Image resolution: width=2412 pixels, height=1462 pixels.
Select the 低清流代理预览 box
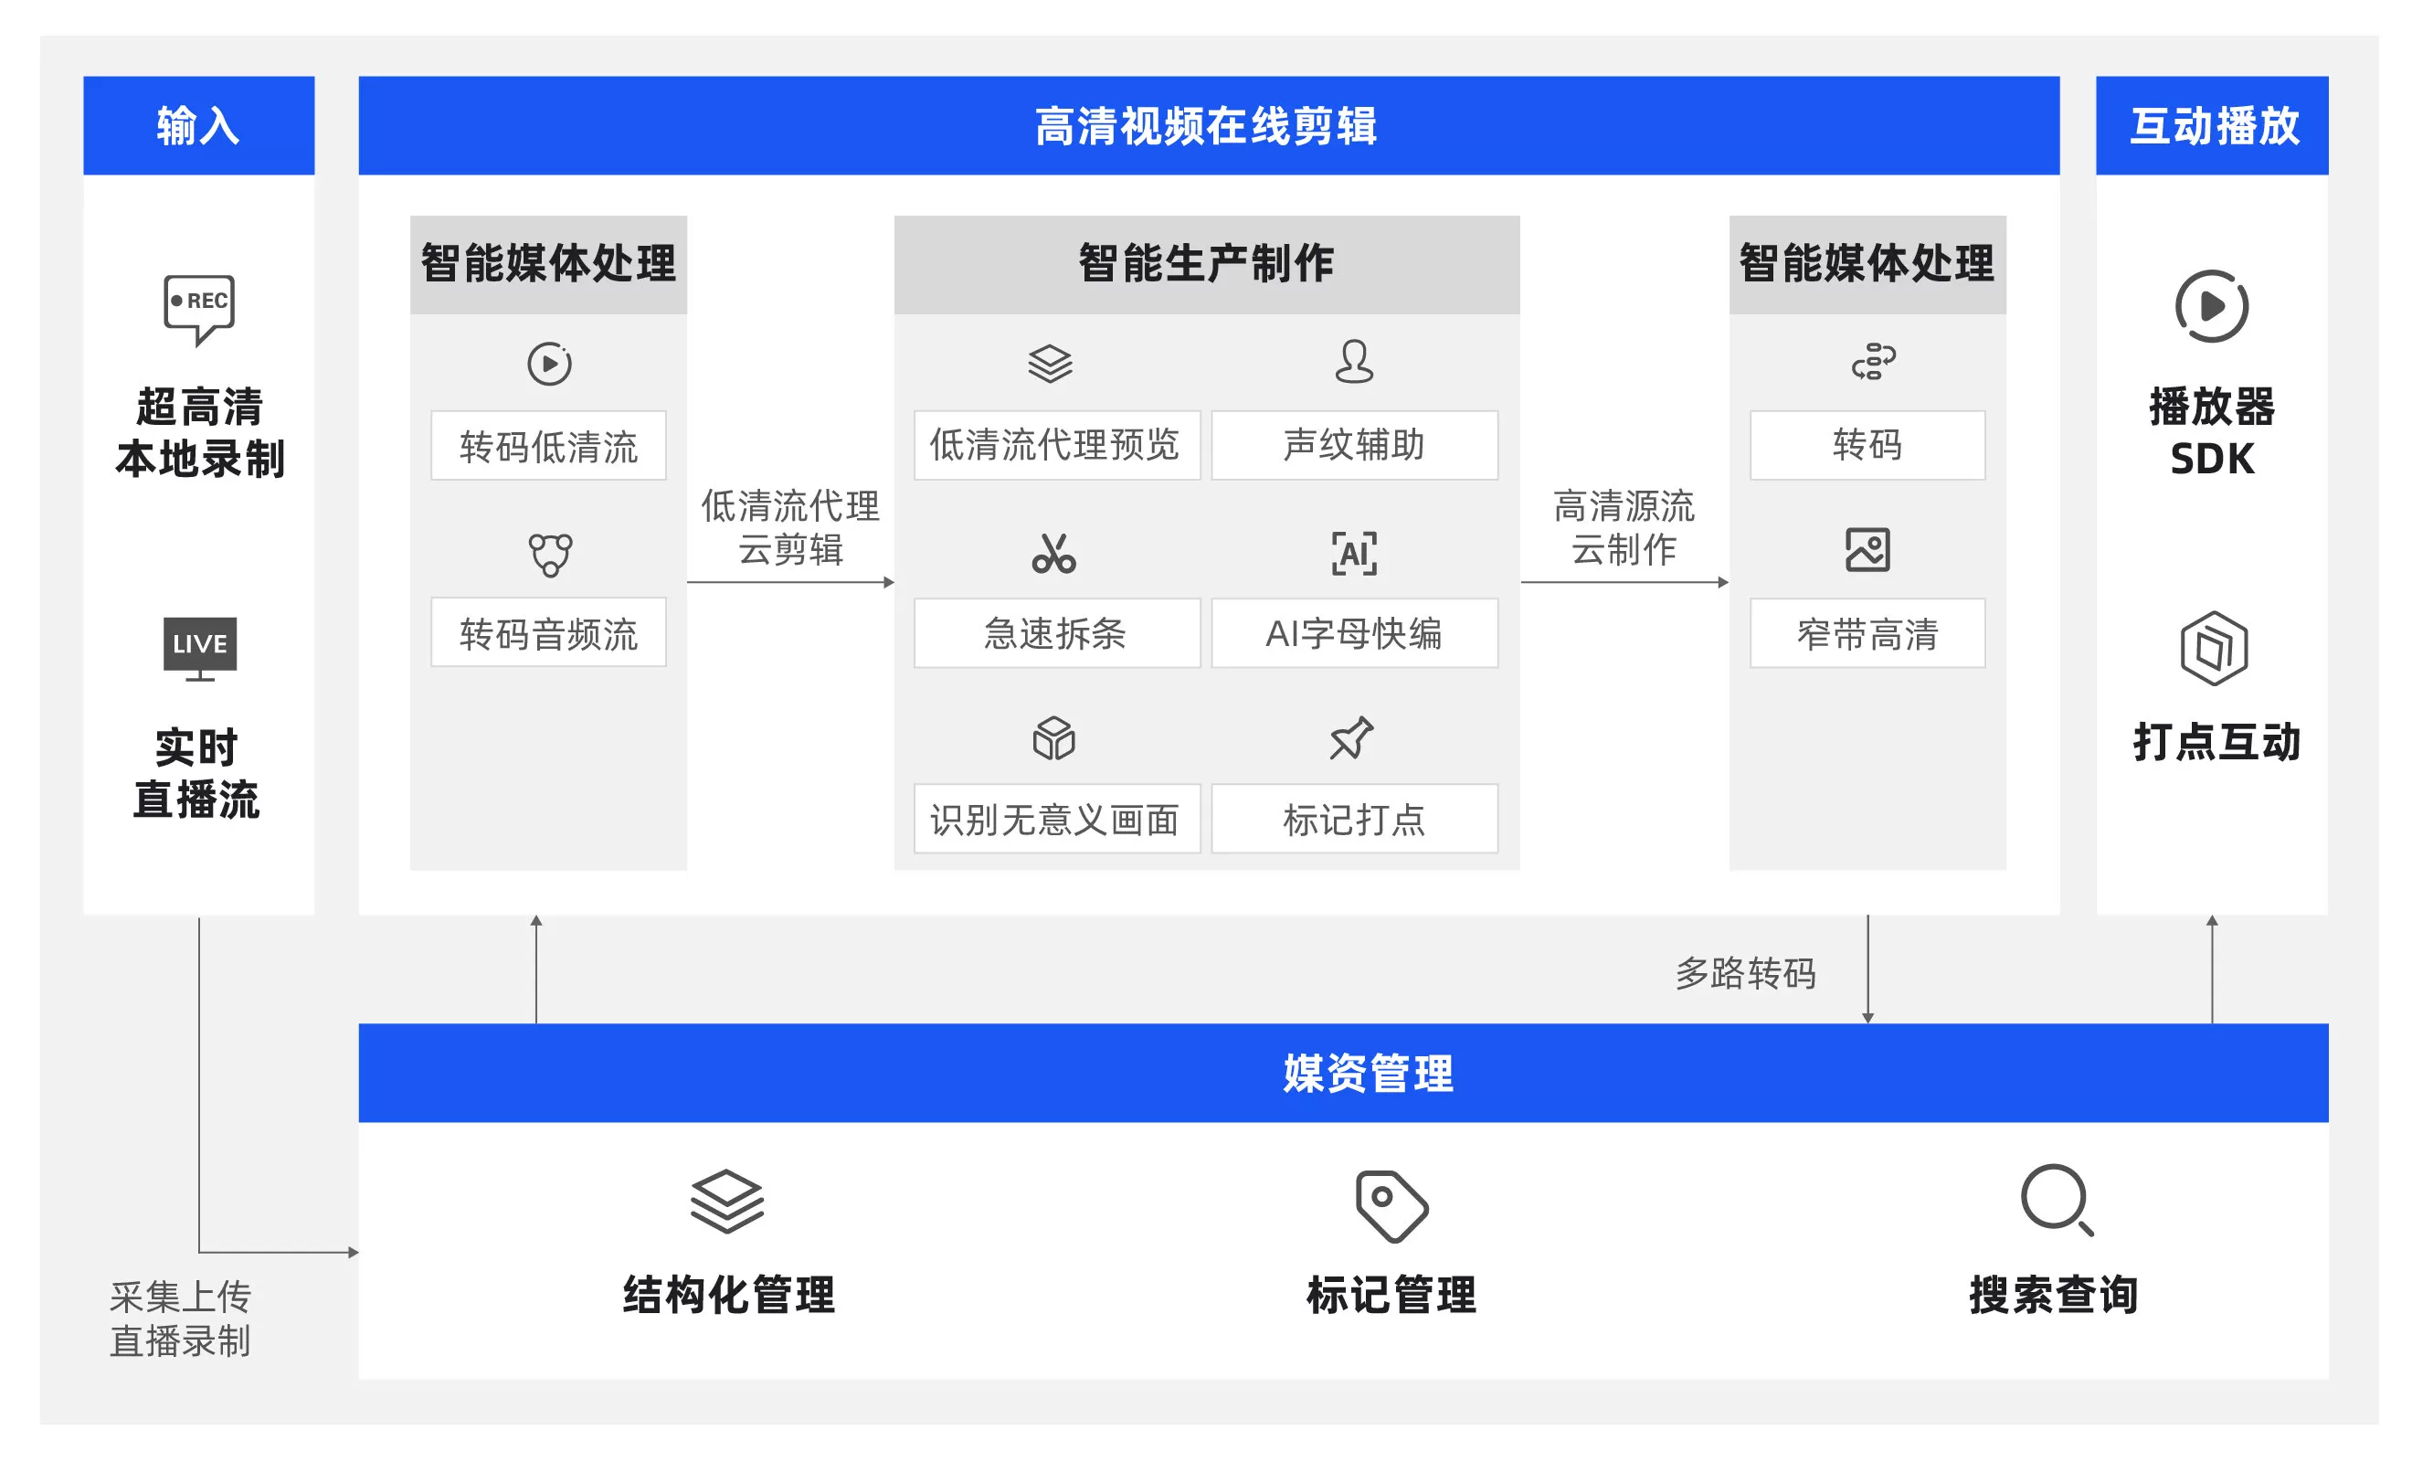(1056, 446)
